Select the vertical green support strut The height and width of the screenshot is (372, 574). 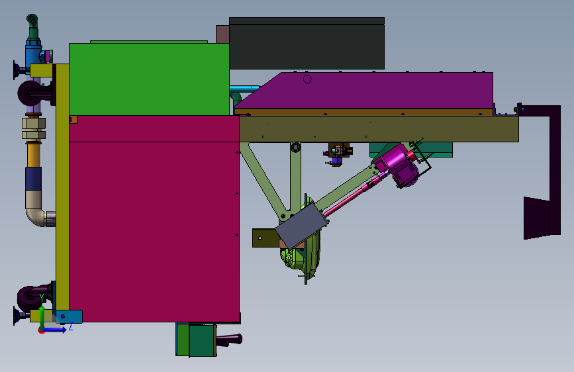(x=295, y=179)
